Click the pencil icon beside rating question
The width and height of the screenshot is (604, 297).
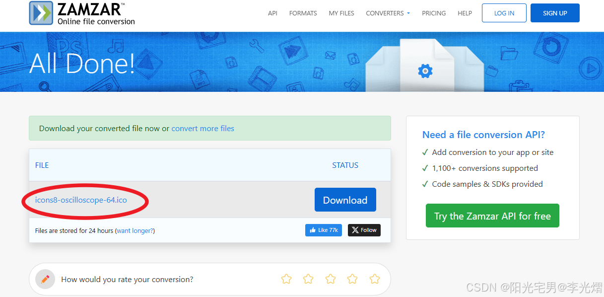click(x=45, y=279)
